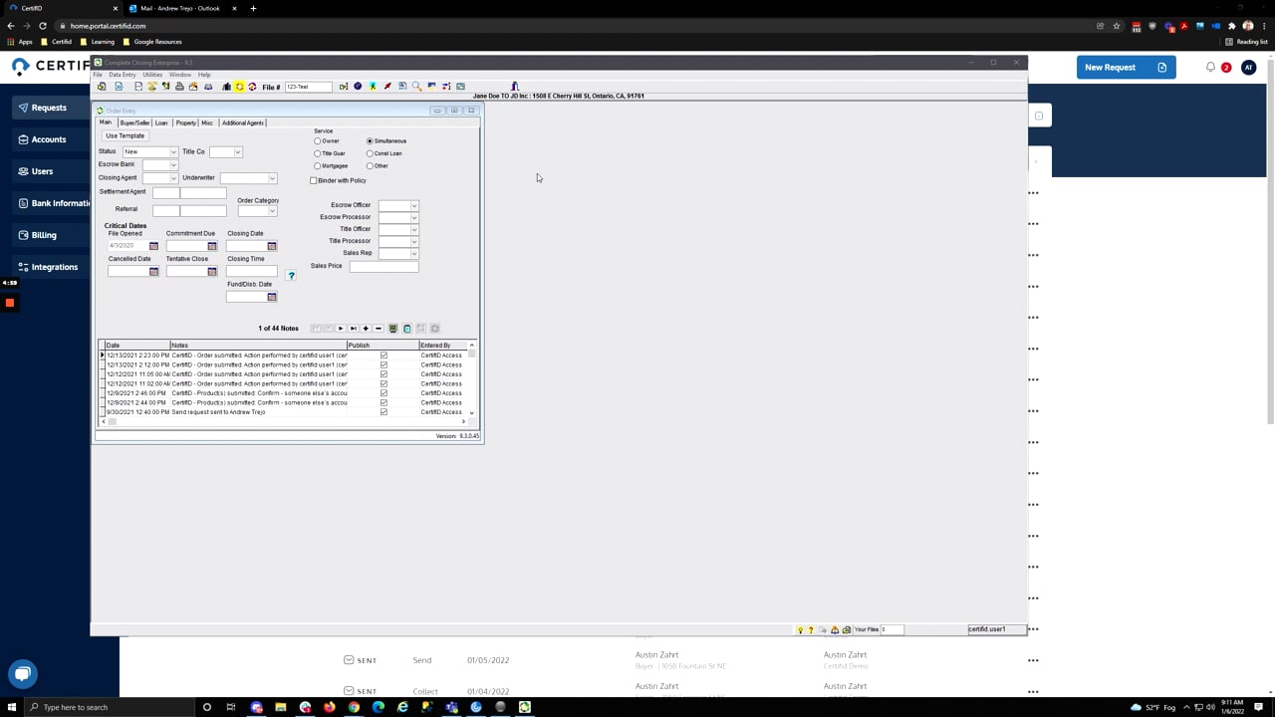Click the yellow-highlighted refresh toolbar icon
This screenshot has width=1275, height=717.
coord(239,87)
